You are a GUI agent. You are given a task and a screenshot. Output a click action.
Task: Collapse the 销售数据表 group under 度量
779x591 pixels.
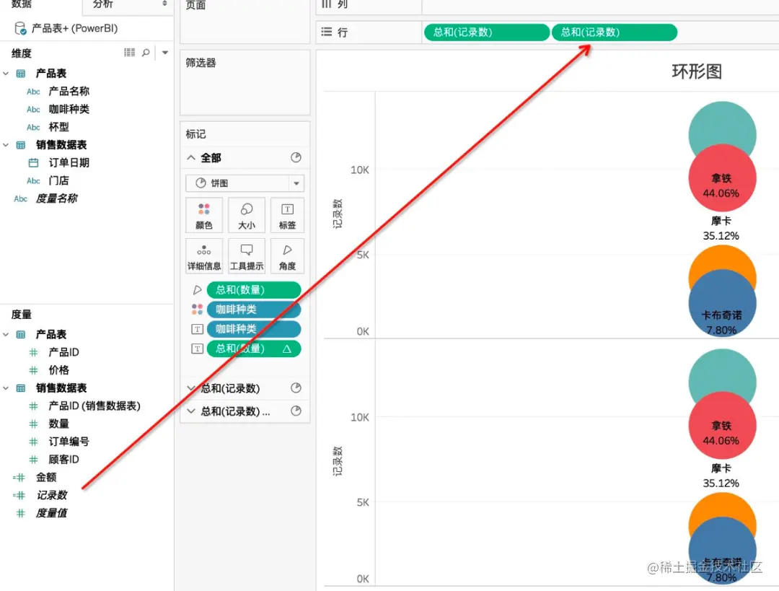(x=6, y=388)
